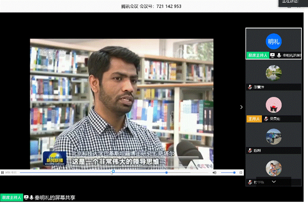This screenshot has height=204, width=308.
Task: Select the pink avatar host thumbnail
Action: [x=273, y=105]
